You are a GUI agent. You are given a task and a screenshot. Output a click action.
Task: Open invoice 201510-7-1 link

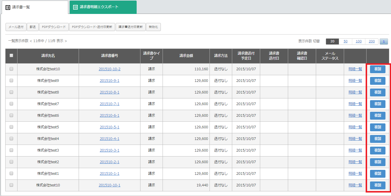(110, 104)
